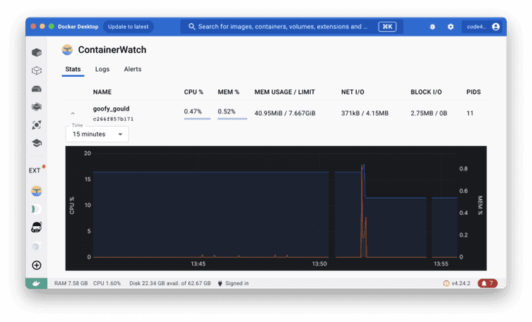
Task: Click the search magnifier icon
Action: pyautogui.click(x=191, y=26)
